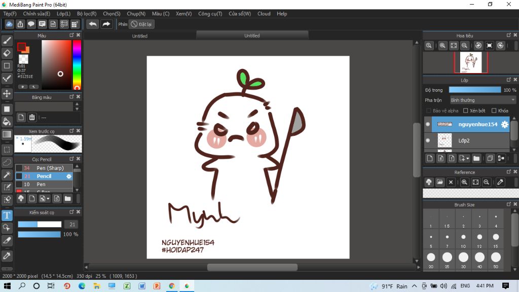Close the Màu panel
This screenshot has height=292, width=519.
(78, 35)
